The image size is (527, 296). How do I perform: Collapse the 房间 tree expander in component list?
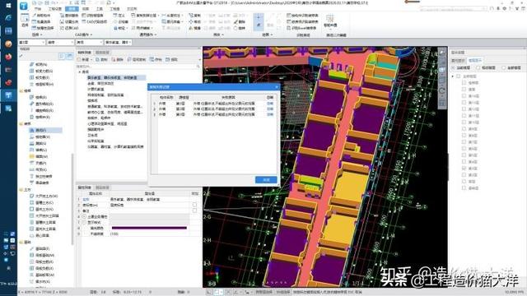click(80, 72)
